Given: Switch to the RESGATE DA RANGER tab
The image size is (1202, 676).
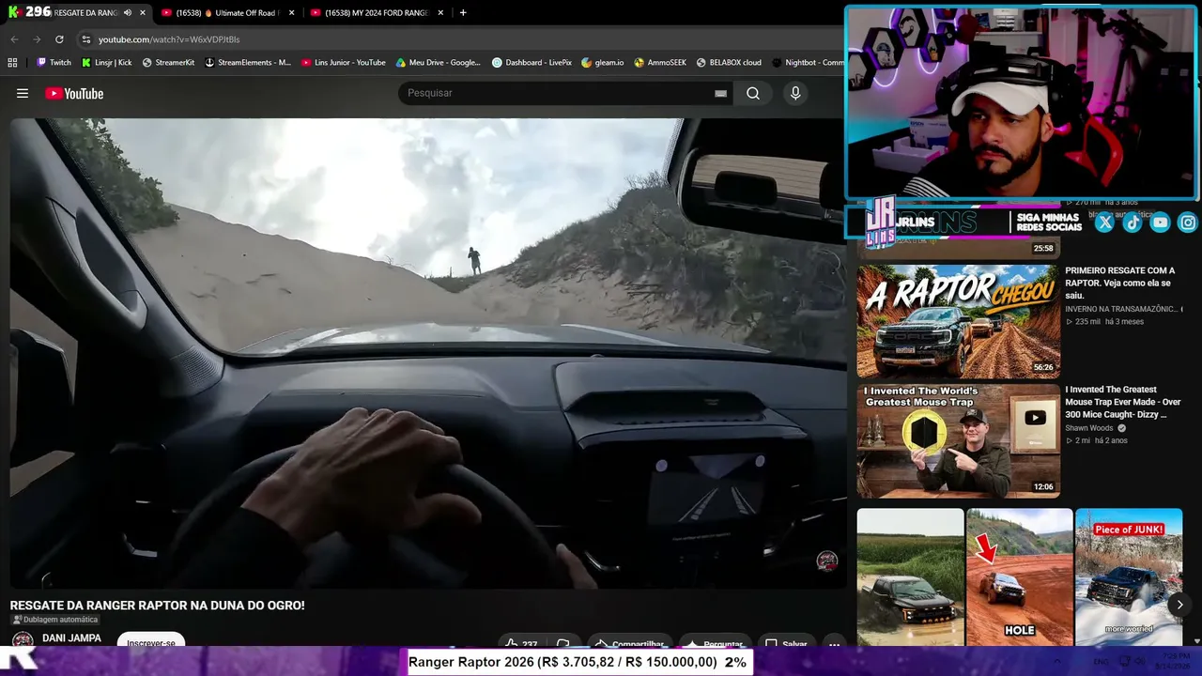Looking at the screenshot, I should coord(75,13).
